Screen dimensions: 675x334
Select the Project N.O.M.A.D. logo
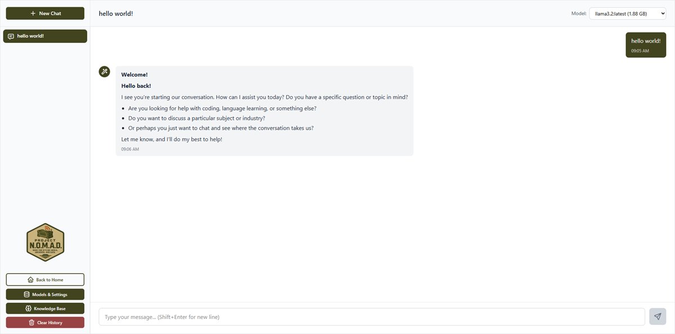tap(45, 241)
